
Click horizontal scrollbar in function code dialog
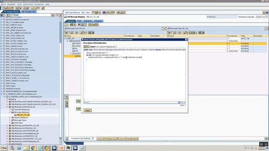[134, 103]
